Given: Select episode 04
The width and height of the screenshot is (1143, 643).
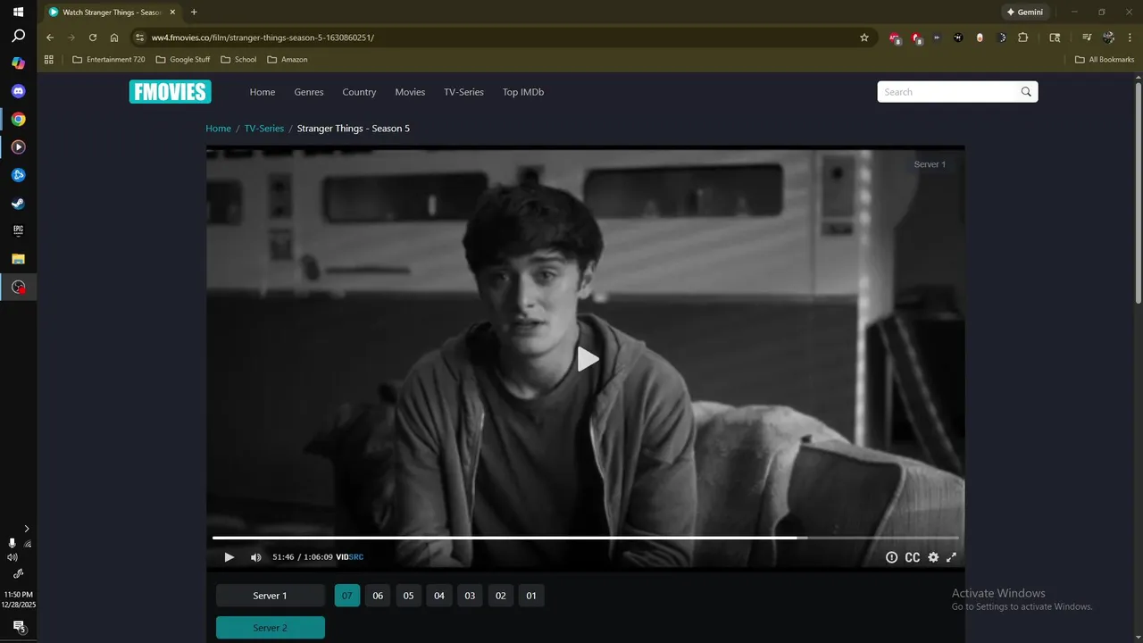Looking at the screenshot, I should (x=439, y=596).
